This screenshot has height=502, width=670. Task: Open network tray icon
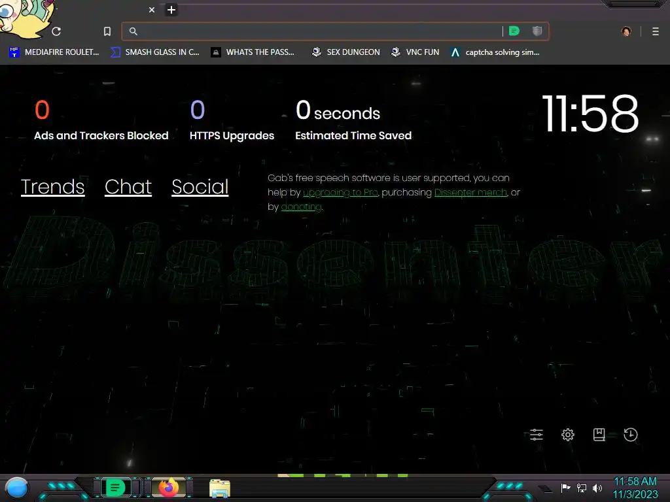[582, 488]
